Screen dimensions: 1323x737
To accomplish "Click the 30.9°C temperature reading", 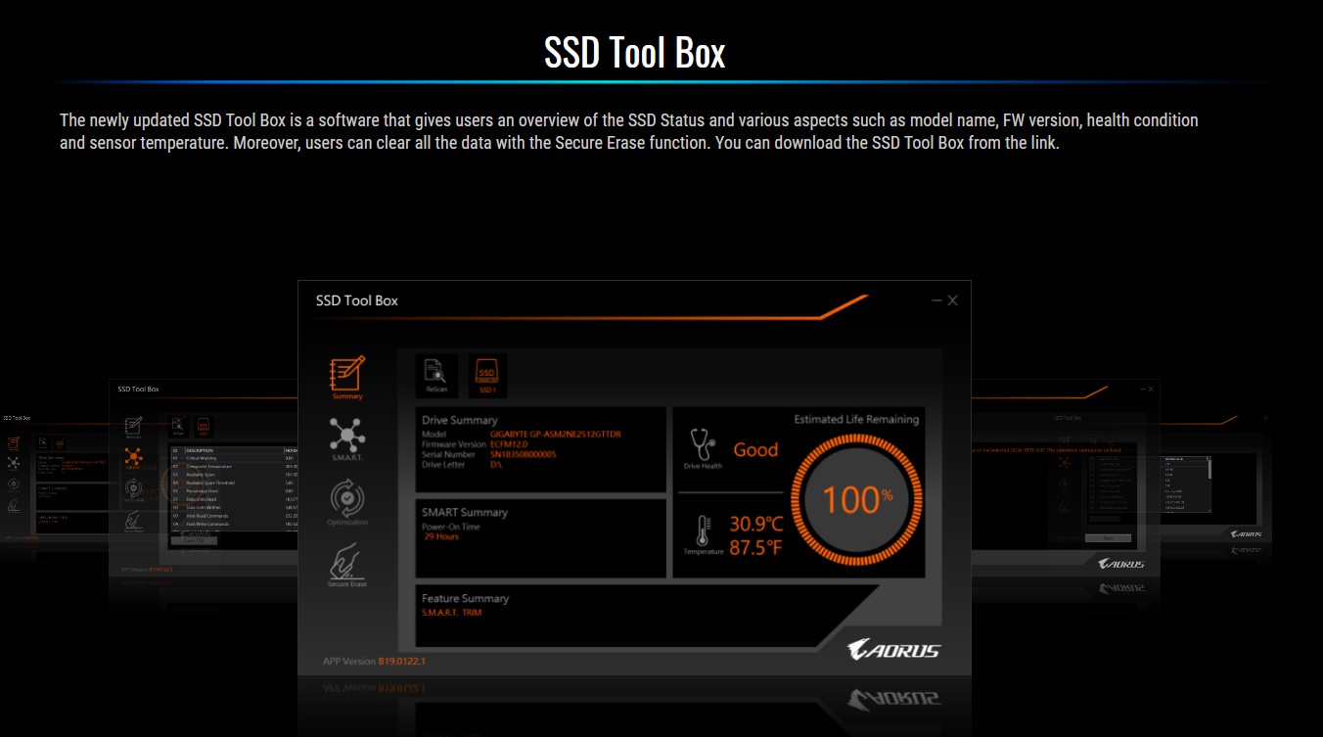I will (x=756, y=525).
